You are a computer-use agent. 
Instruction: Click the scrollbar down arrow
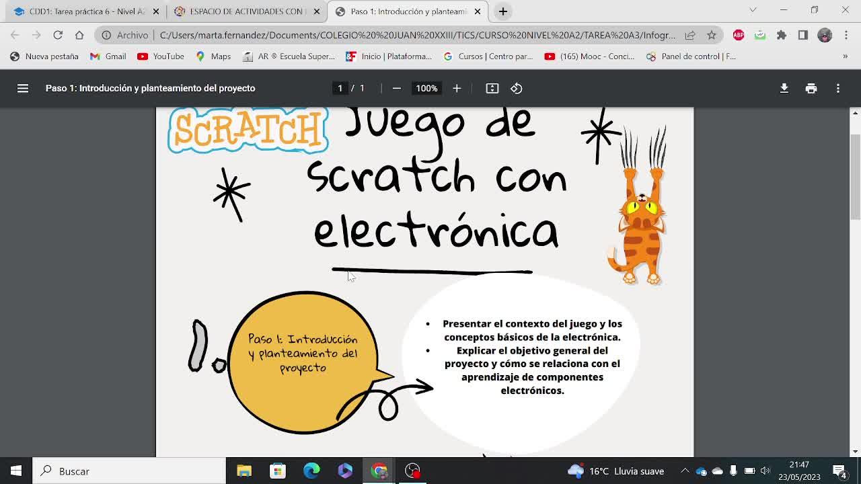coord(855,452)
